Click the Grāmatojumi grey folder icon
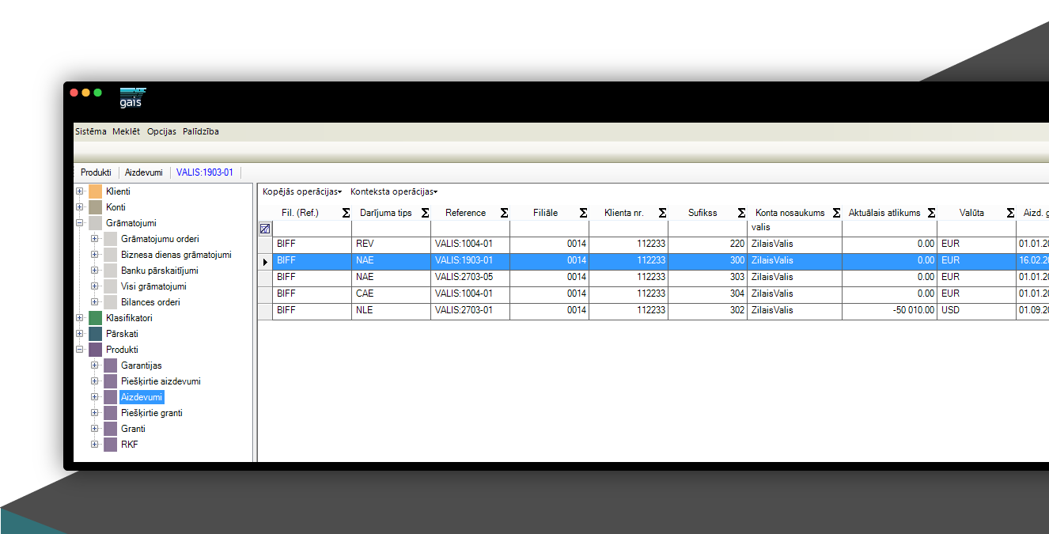 pos(96,223)
